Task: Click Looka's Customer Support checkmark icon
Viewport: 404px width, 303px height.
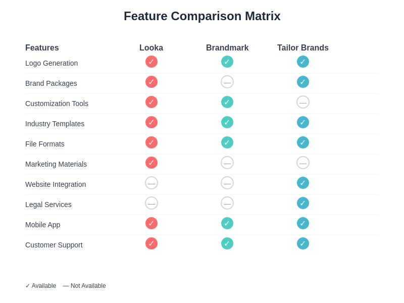Action: click(x=151, y=243)
